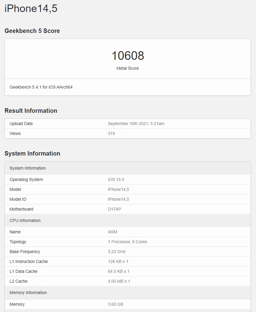Select the 3.60 GB memory value
Viewport: 256px width, 312px height.
click(x=115, y=304)
